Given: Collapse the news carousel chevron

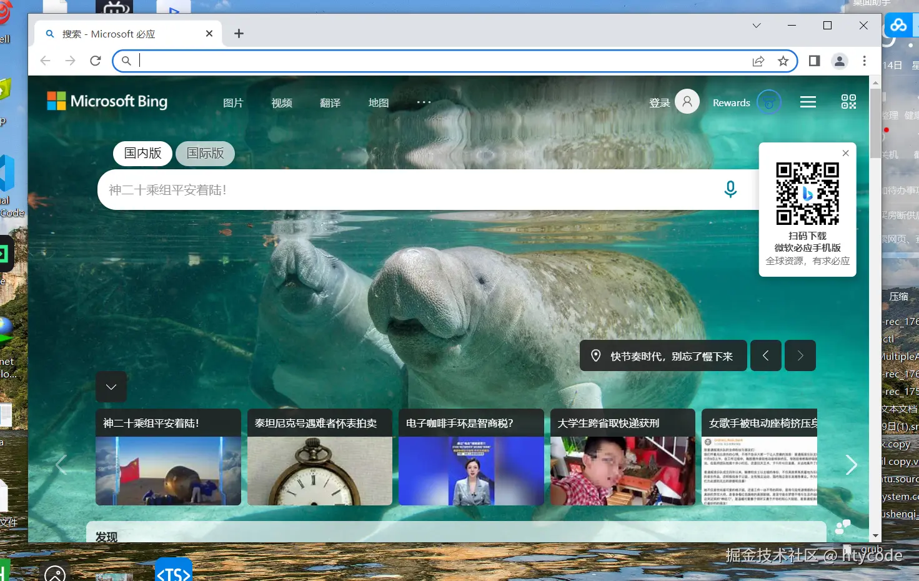Looking at the screenshot, I should coord(111,387).
